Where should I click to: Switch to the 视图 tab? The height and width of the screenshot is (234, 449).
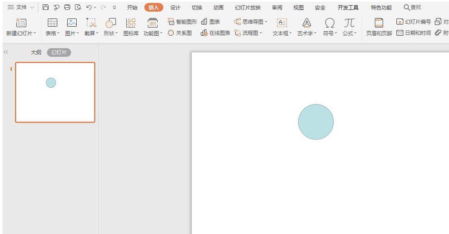click(x=298, y=7)
